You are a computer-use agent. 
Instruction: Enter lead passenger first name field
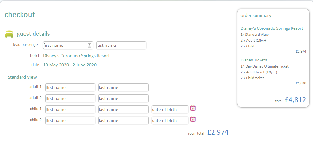point(65,45)
